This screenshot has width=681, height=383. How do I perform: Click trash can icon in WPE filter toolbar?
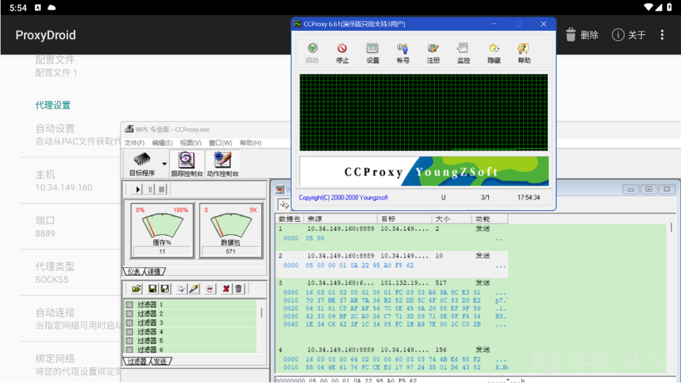(238, 289)
